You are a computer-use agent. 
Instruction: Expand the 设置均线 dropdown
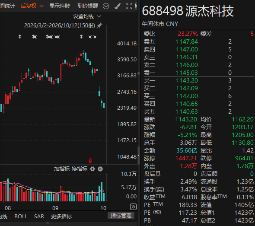click(x=87, y=16)
